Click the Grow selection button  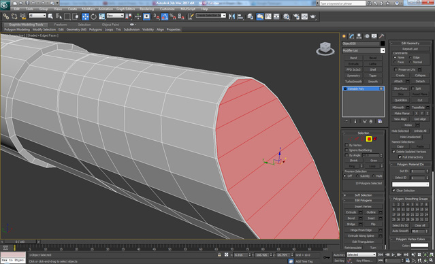374,161
